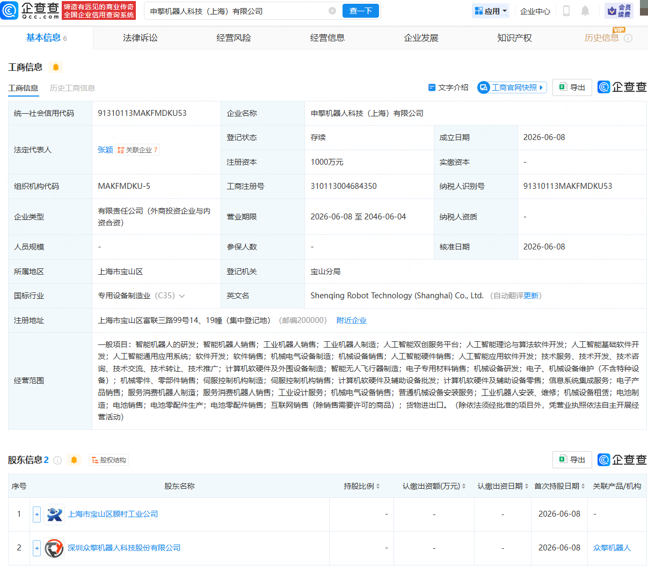Expand shareholder row 1 plus button
The image size is (648, 566).
pyautogui.click(x=37, y=514)
